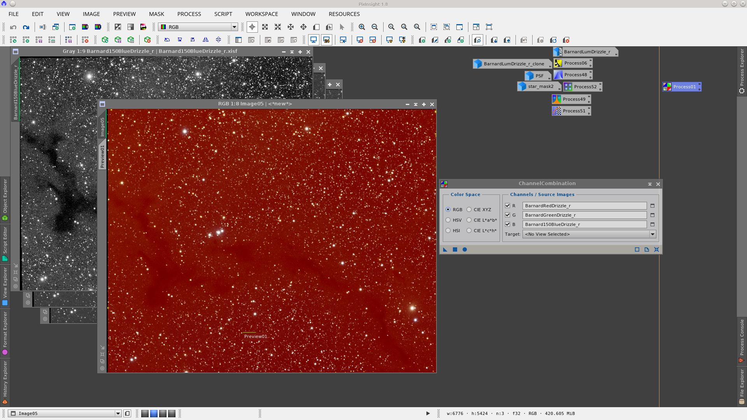Uncheck the G channel checkbox
The width and height of the screenshot is (747, 420).
[507, 215]
